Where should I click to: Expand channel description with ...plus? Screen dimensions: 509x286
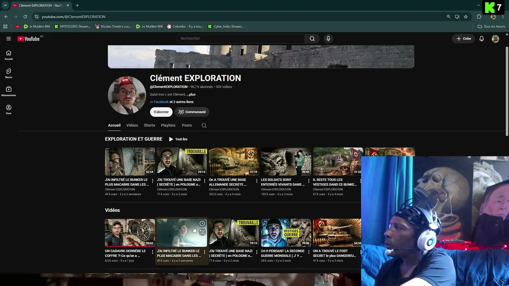click(x=191, y=95)
